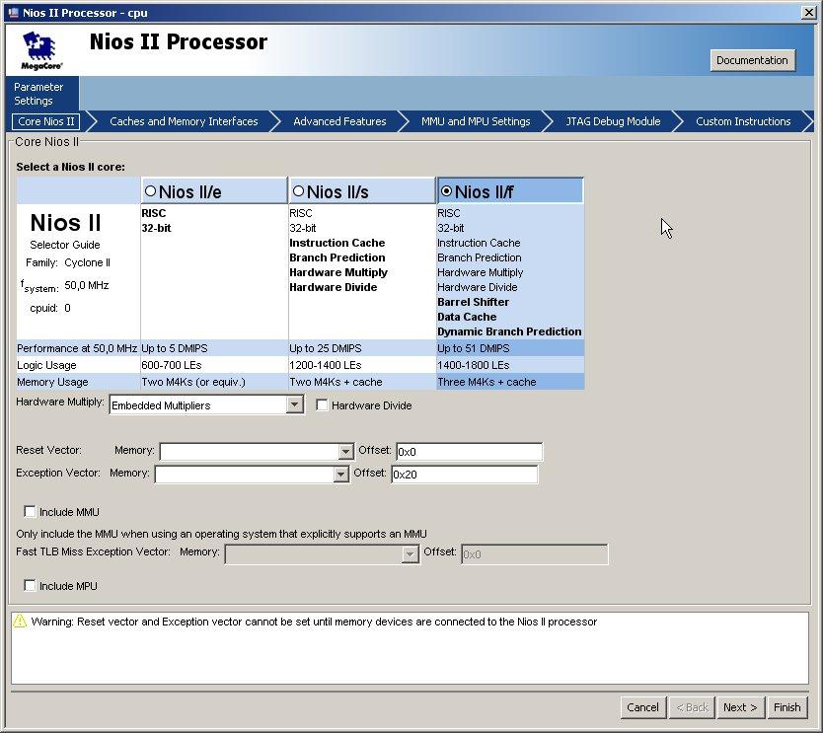The height and width of the screenshot is (733, 823).
Task: Click 'Dynamic Branch Prediction' feature text
Action: click(509, 331)
